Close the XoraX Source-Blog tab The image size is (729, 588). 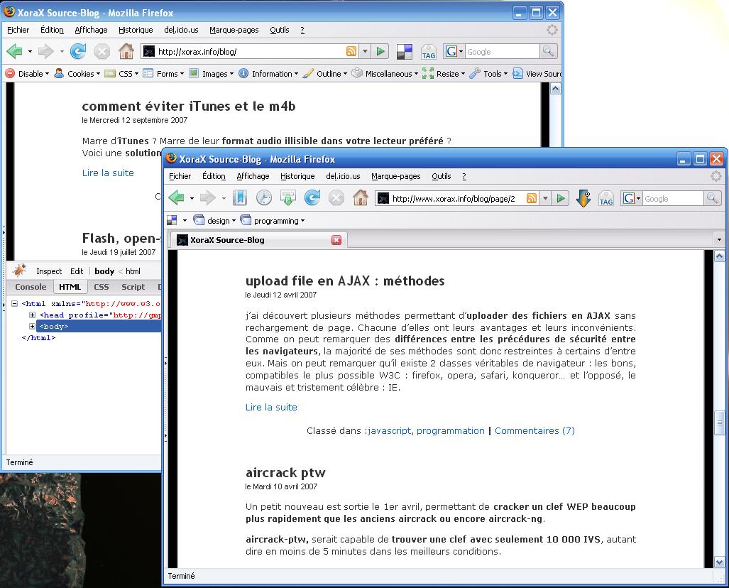point(336,240)
